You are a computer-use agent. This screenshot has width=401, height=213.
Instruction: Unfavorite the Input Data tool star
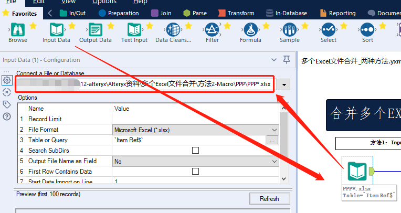coord(72,26)
